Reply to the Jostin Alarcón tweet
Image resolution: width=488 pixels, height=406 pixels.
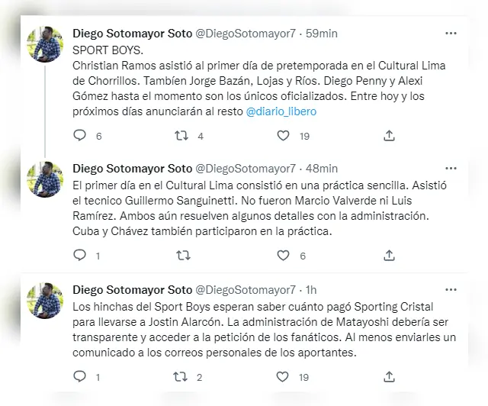tap(79, 376)
